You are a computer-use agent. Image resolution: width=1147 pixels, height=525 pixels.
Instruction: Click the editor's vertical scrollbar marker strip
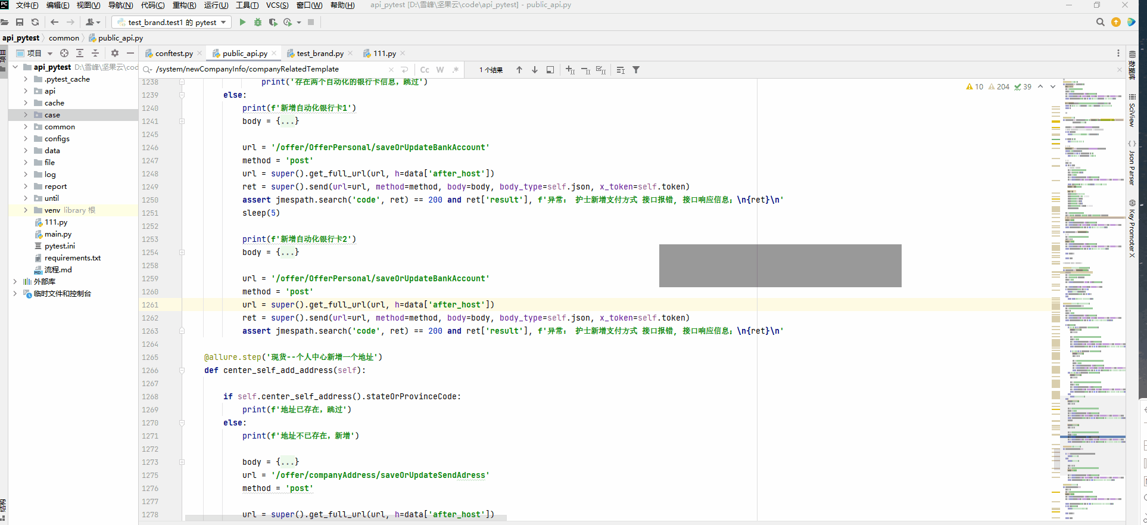point(1056,298)
